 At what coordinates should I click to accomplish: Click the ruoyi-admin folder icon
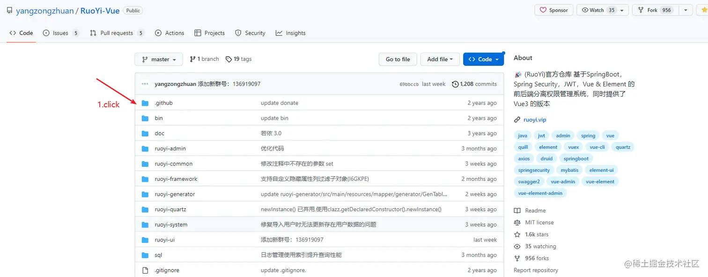145,149
